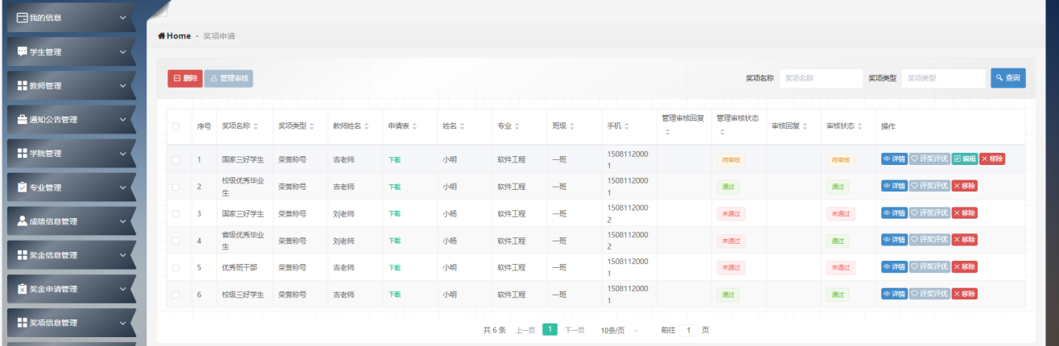The height and width of the screenshot is (346, 1059).
Task: Expand 学生管理 using its chevron
Action: point(122,51)
